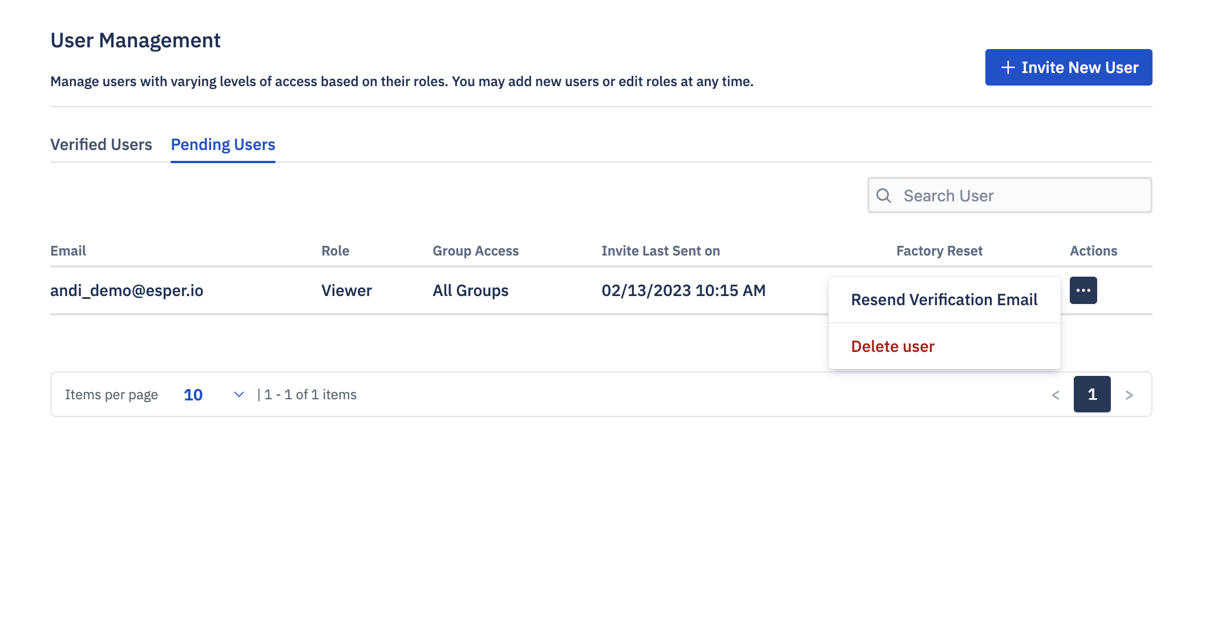Select page 1 in pagination
Screen dimensions: 1205x640
[1092, 394]
